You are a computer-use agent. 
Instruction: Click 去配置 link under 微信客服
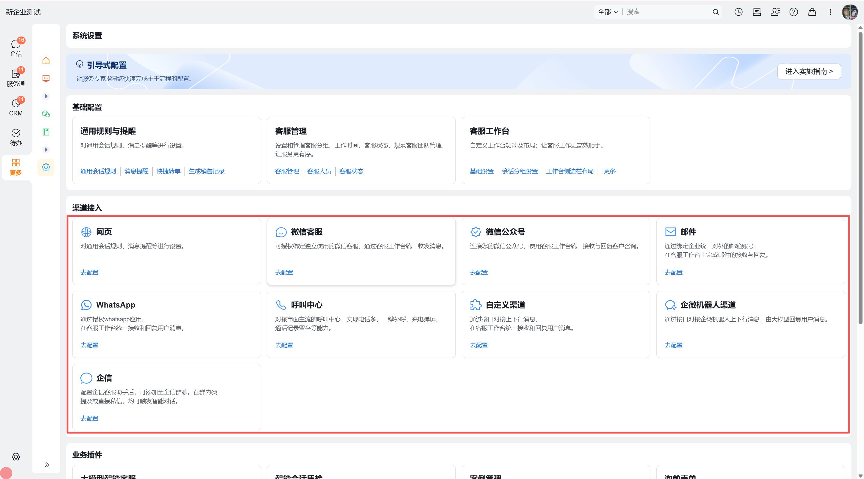[284, 272]
